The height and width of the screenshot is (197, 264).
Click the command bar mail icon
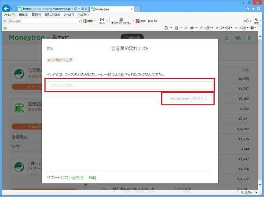pyautogui.click(x=186, y=28)
